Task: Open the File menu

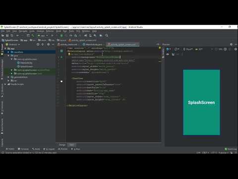Action: click(2, 31)
